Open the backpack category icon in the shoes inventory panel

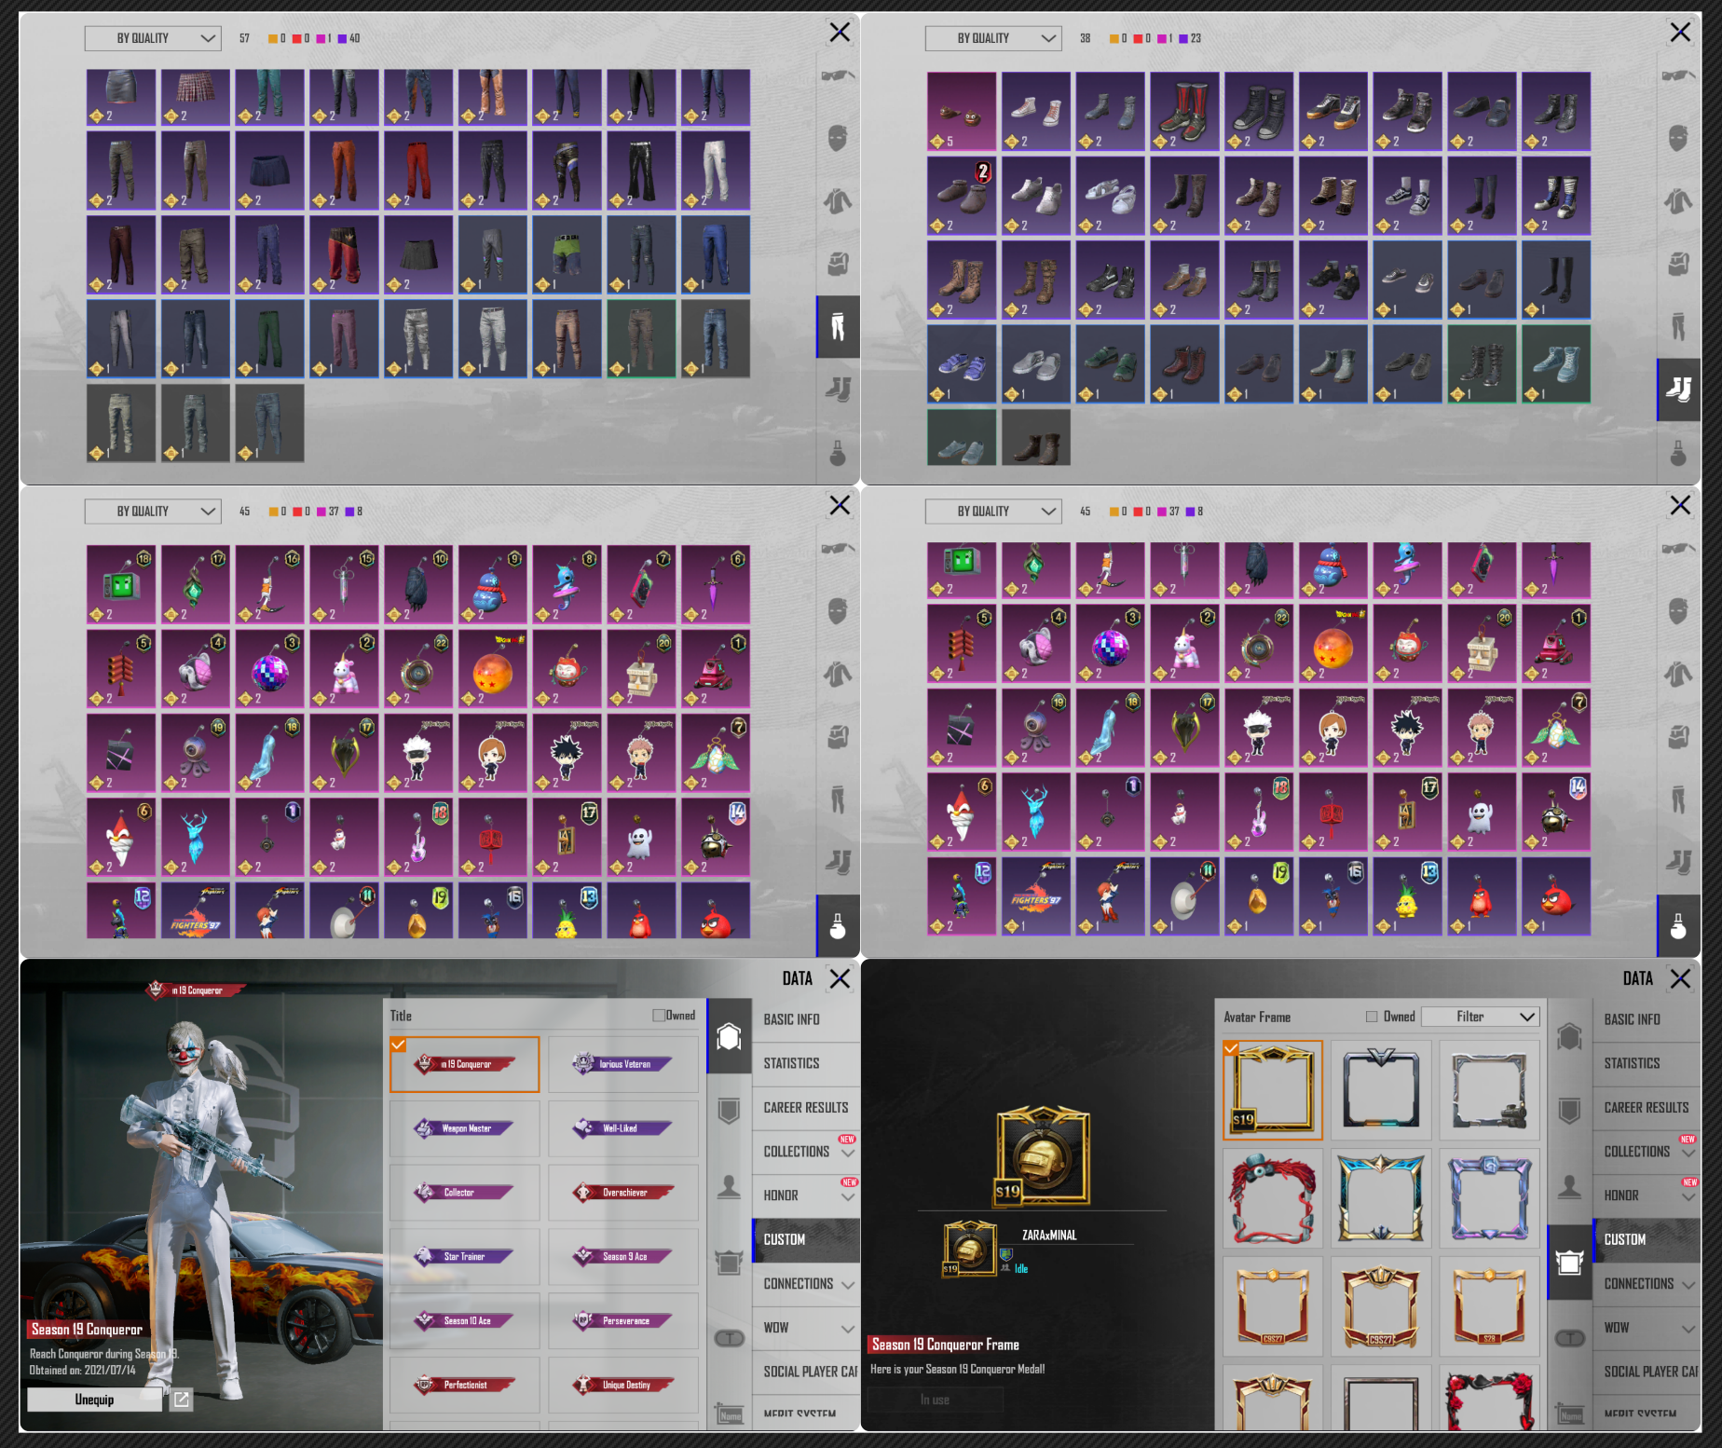coord(1678,264)
